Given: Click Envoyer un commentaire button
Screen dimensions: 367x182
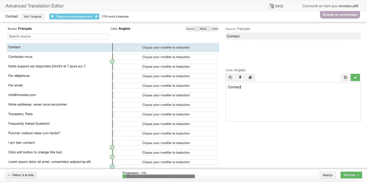Looking at the screenshot, I should point(340,15).
